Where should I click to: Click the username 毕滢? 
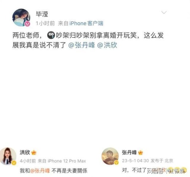pos(42,14)
